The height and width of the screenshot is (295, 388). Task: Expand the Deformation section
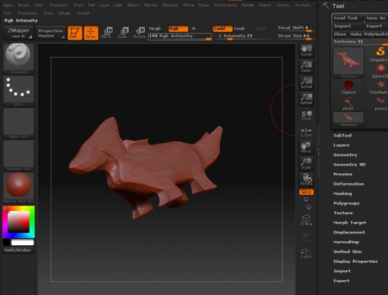click(349, 184)
